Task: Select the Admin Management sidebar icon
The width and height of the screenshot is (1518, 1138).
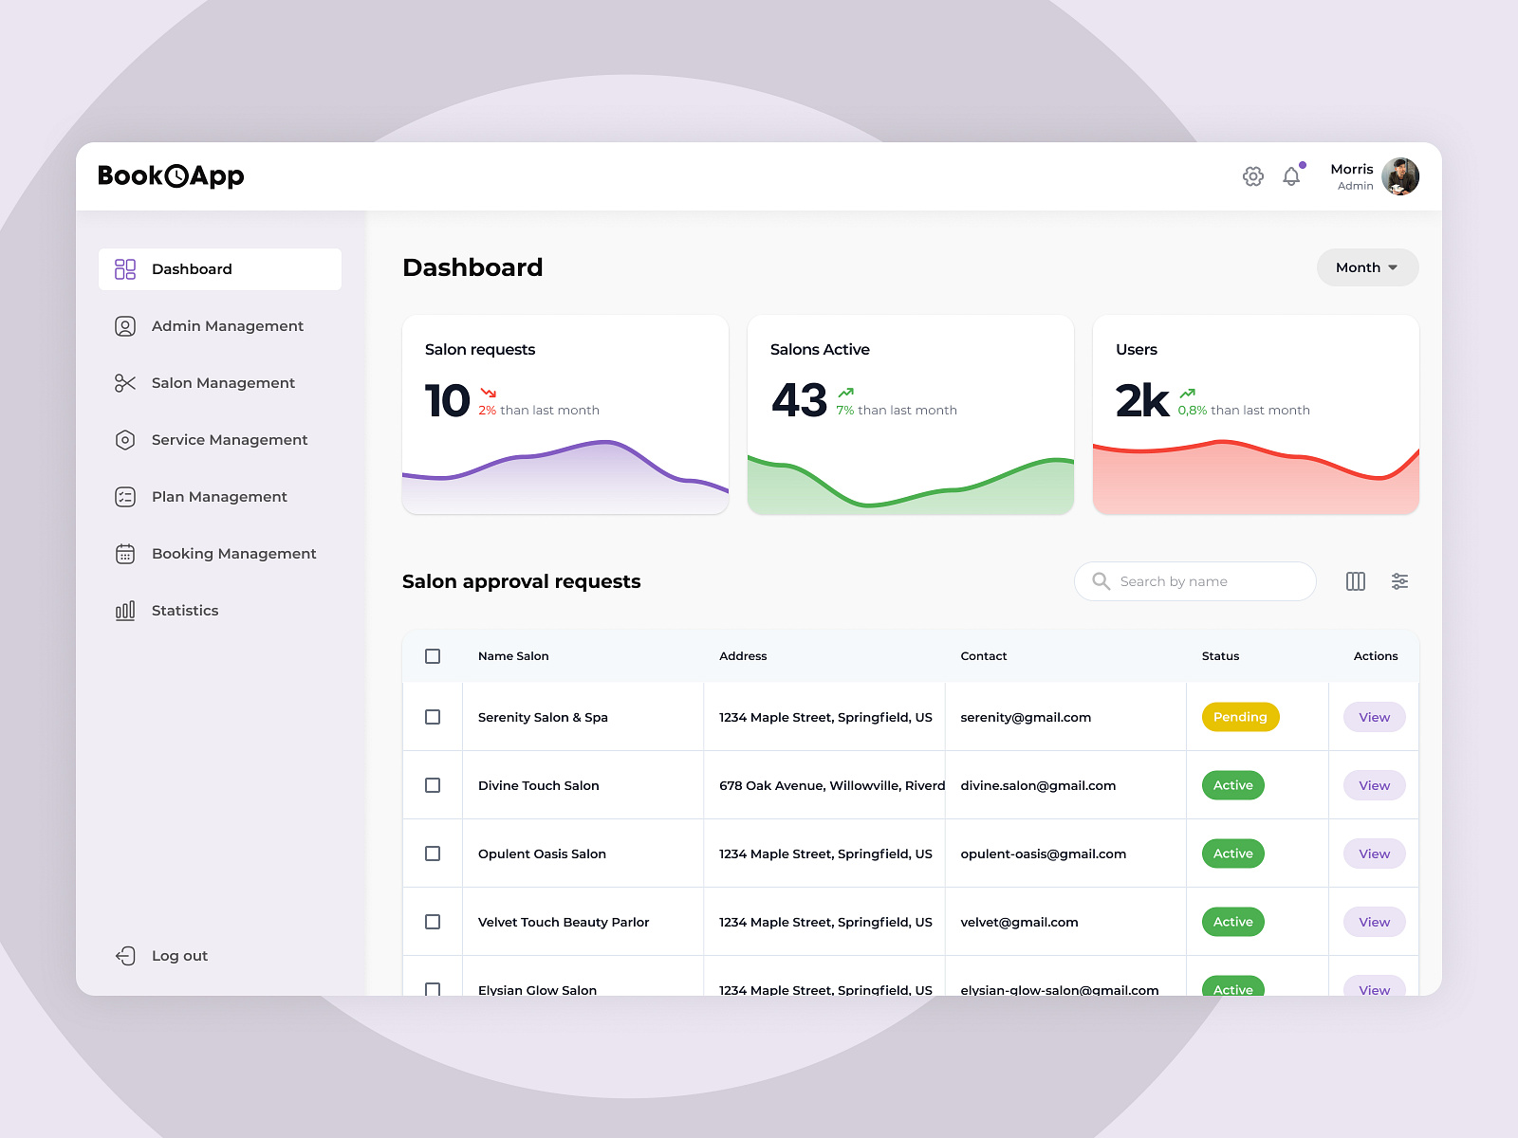Action: (x=125, y=325)
